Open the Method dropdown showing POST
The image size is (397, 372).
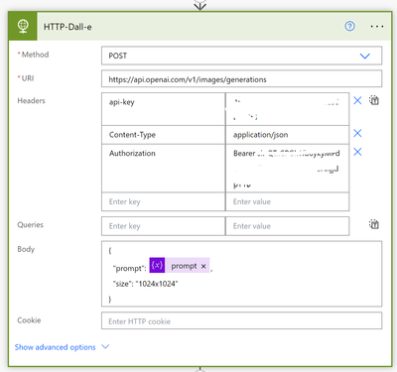coord(241,56)
